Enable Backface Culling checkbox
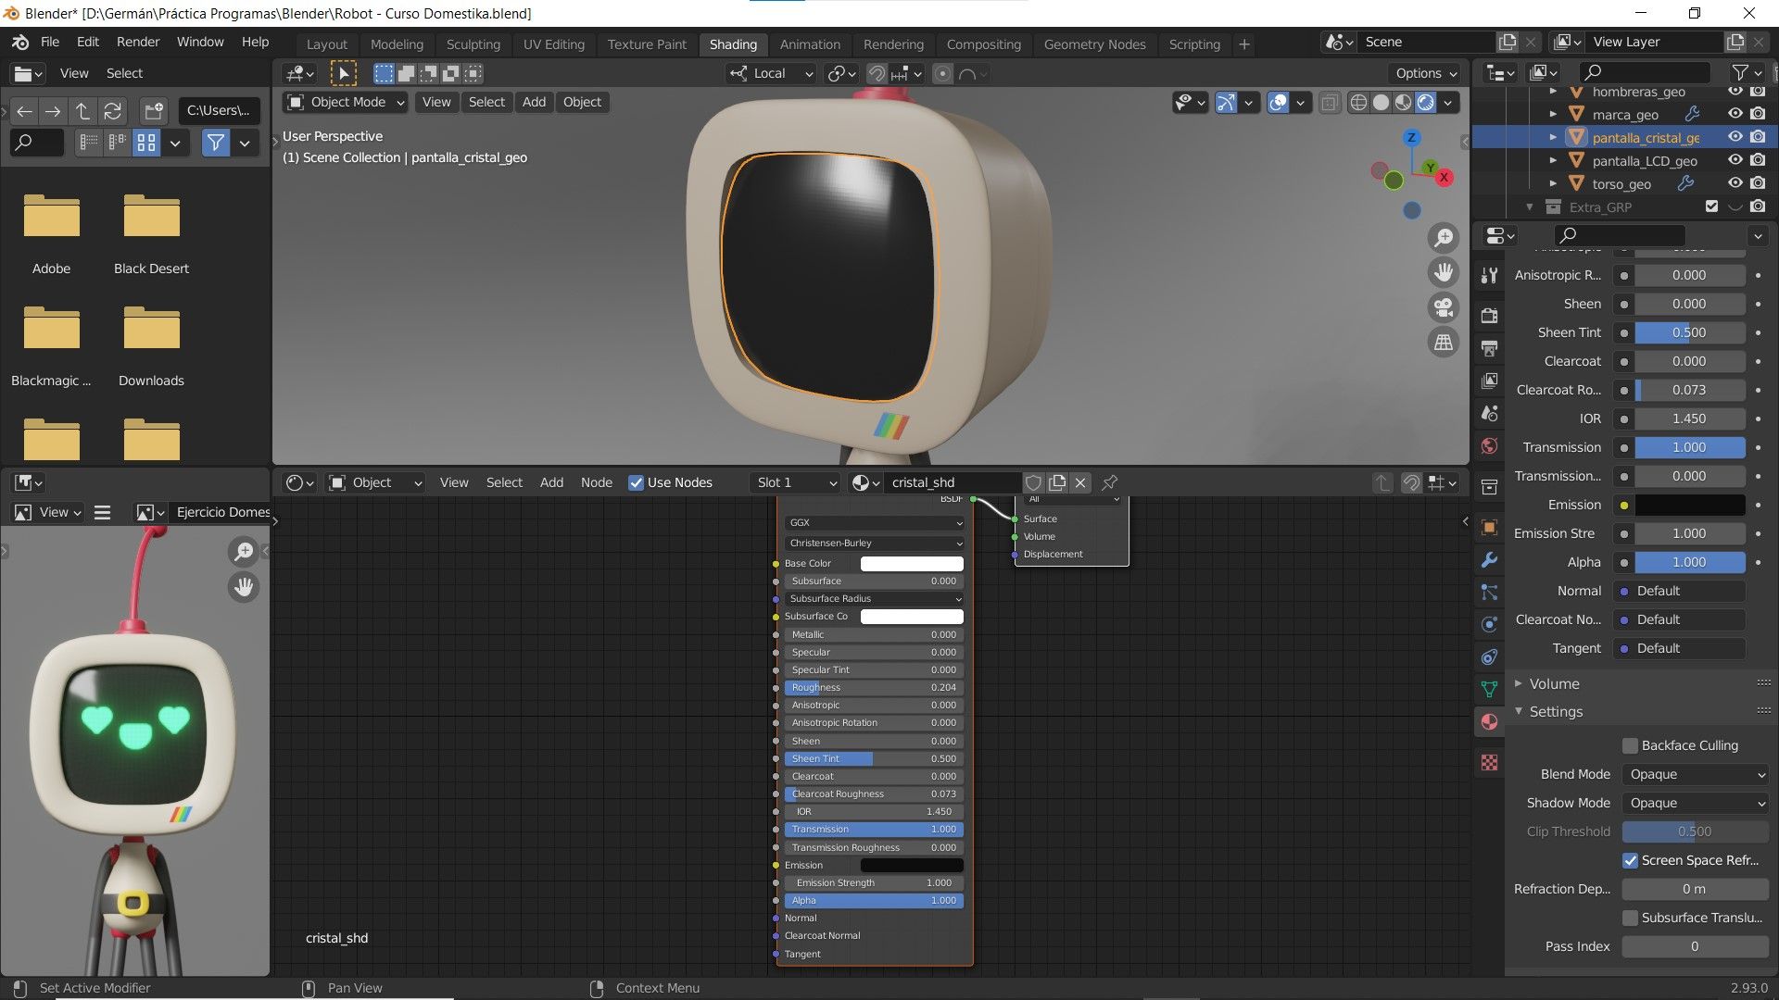Screen dimensions: 1779x1000 [1630, 745]
